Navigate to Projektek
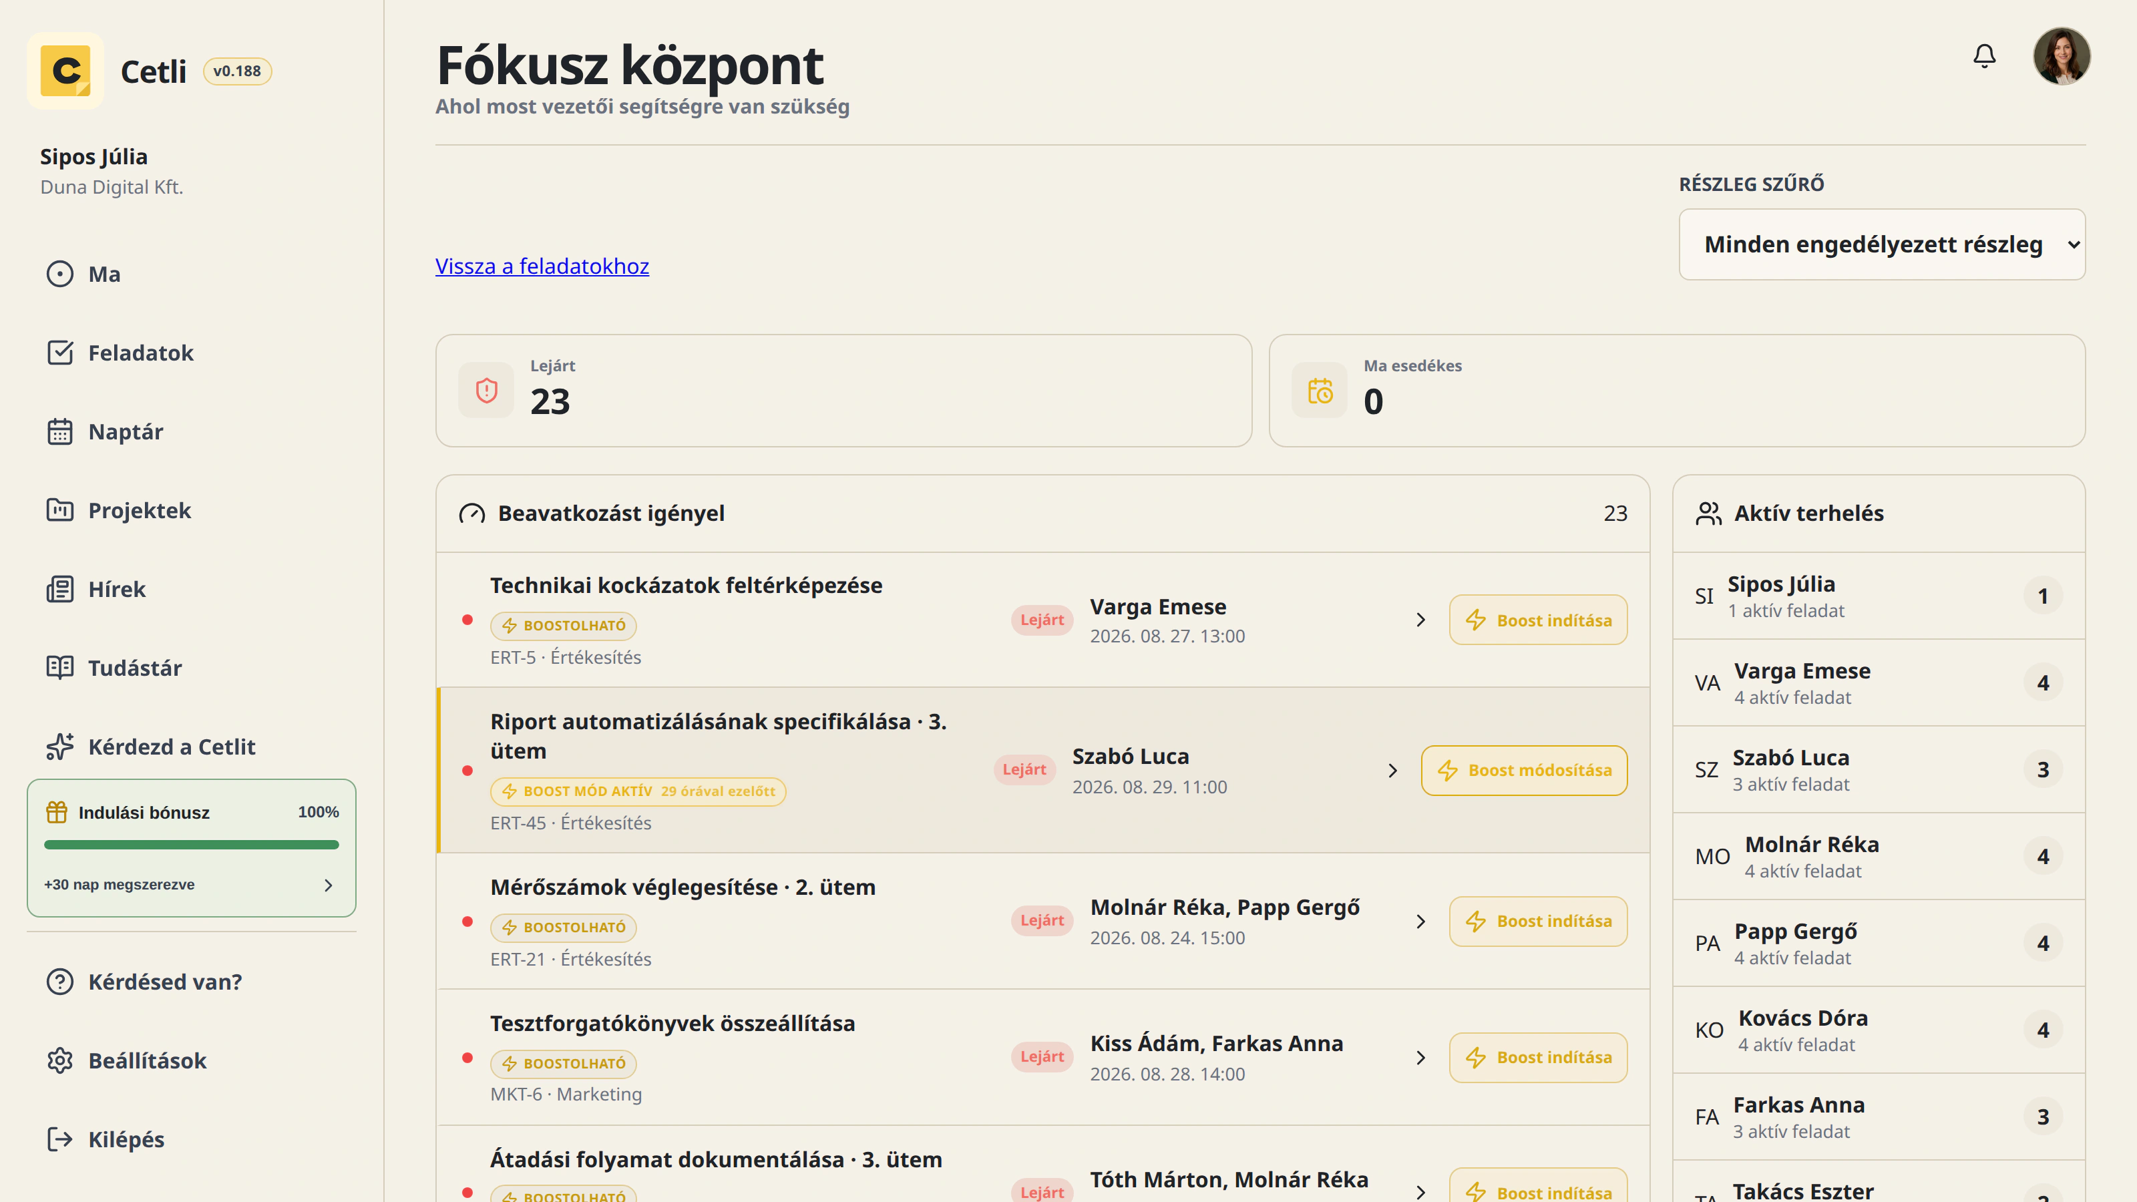The image size is (2137, 1202). coord(191,510)
